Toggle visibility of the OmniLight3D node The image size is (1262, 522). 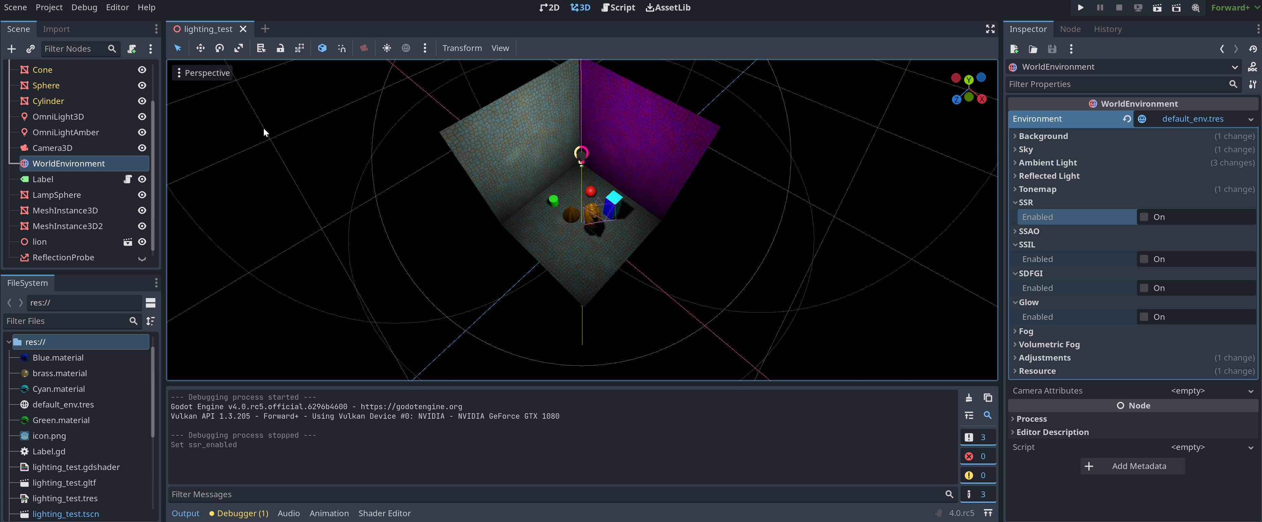[x=141, y=117]
